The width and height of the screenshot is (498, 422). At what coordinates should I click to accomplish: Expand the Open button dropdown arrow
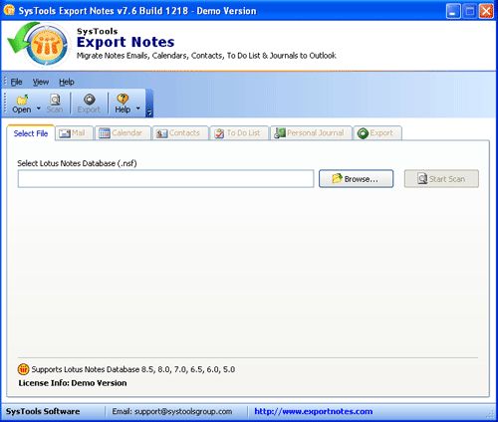coord(39,108)
